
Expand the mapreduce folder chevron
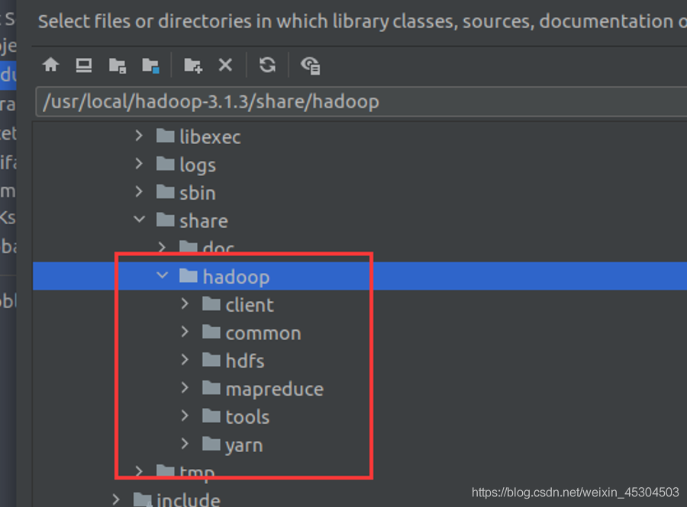185,387
